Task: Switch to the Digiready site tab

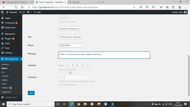Action: (84, 2)
